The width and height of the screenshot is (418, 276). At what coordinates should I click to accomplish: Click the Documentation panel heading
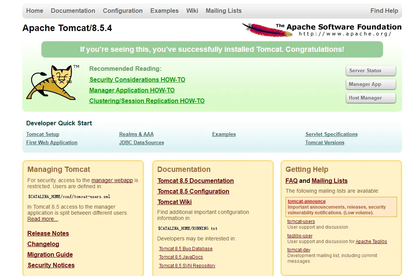click(184, 169)
